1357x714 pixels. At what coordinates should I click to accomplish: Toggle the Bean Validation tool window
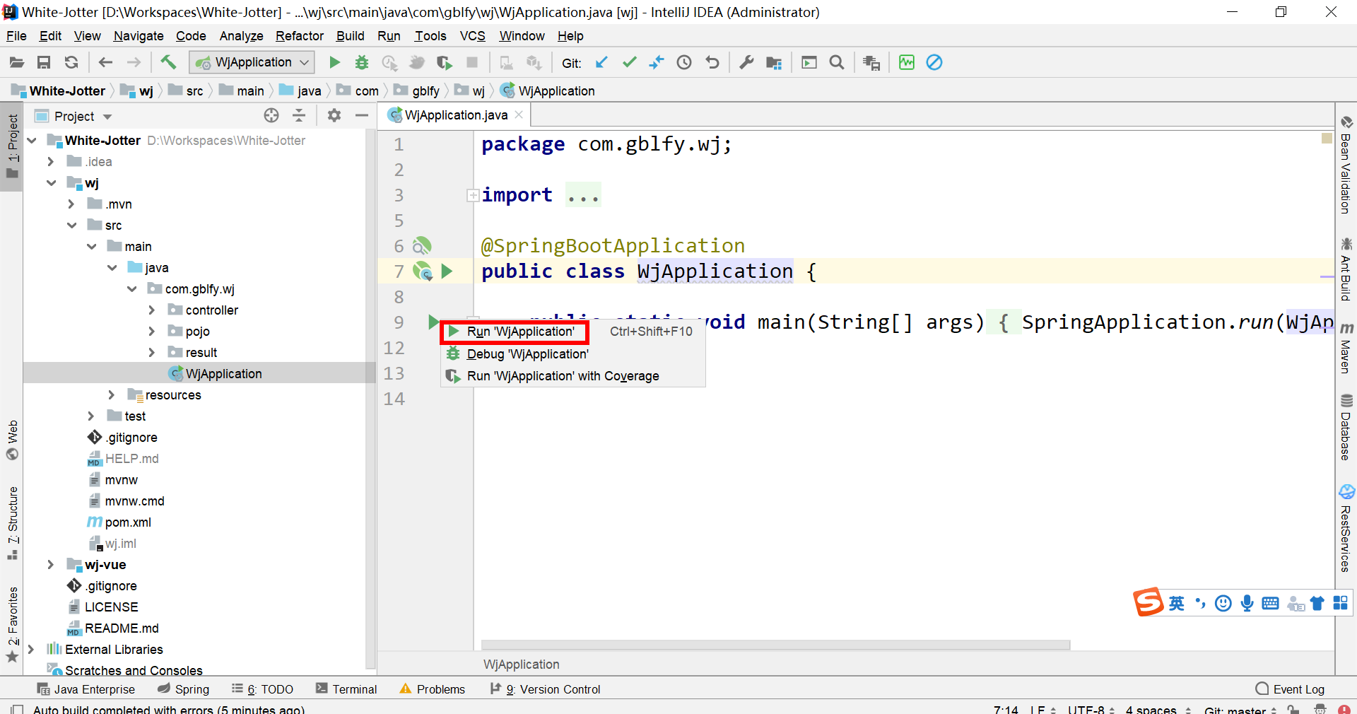[1346, 164]
